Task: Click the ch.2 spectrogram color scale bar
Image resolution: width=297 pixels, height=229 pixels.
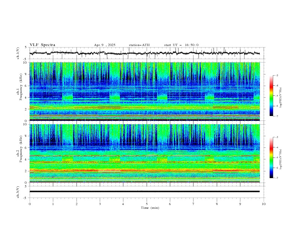Action: (x=271, y=158)
